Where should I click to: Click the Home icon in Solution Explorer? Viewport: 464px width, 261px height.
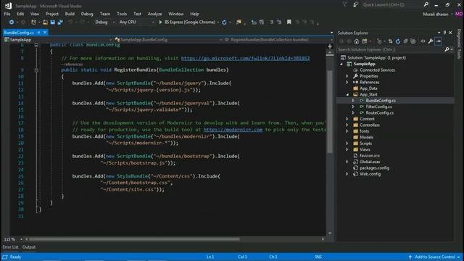[x=357, y=41]
